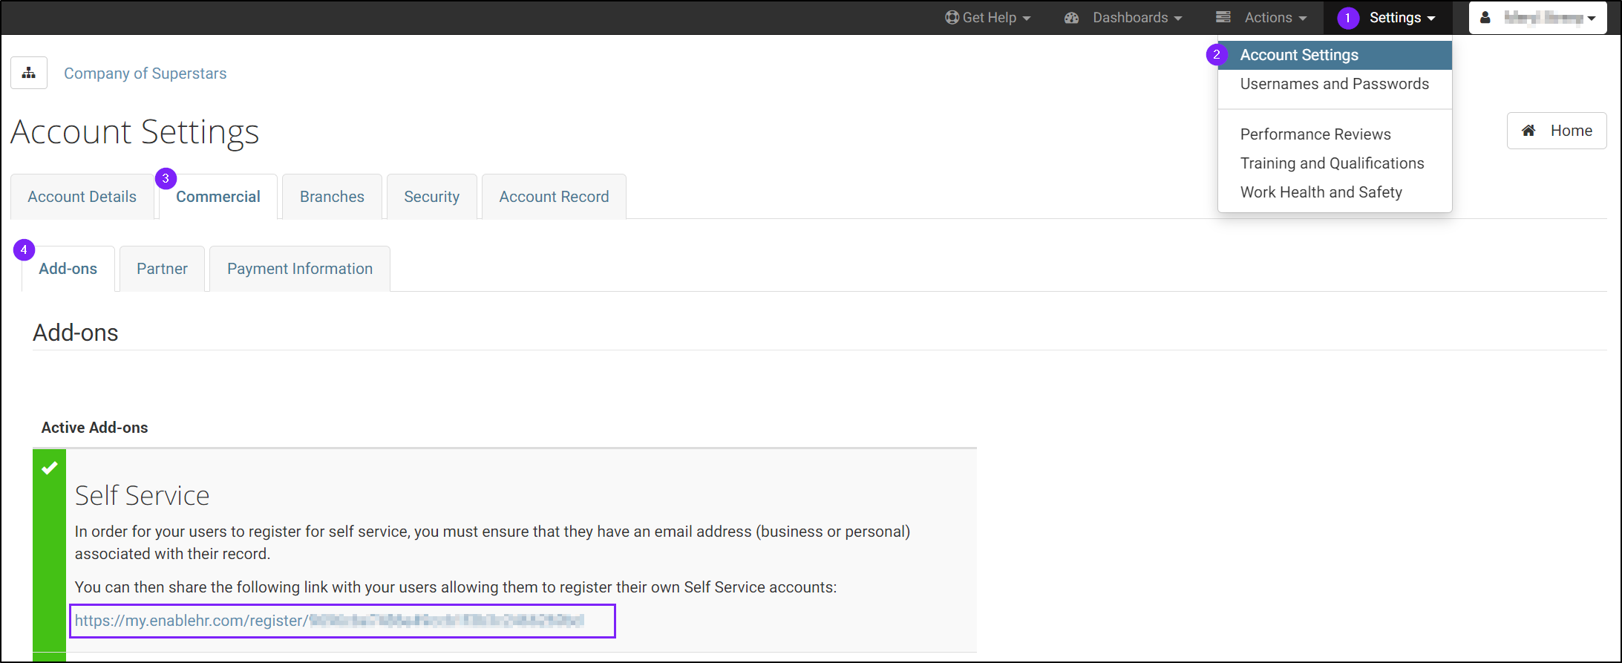Choose Usernames and Passwords menu item
Viewport: 1622px width, 663px height.
pos(1334,84)
